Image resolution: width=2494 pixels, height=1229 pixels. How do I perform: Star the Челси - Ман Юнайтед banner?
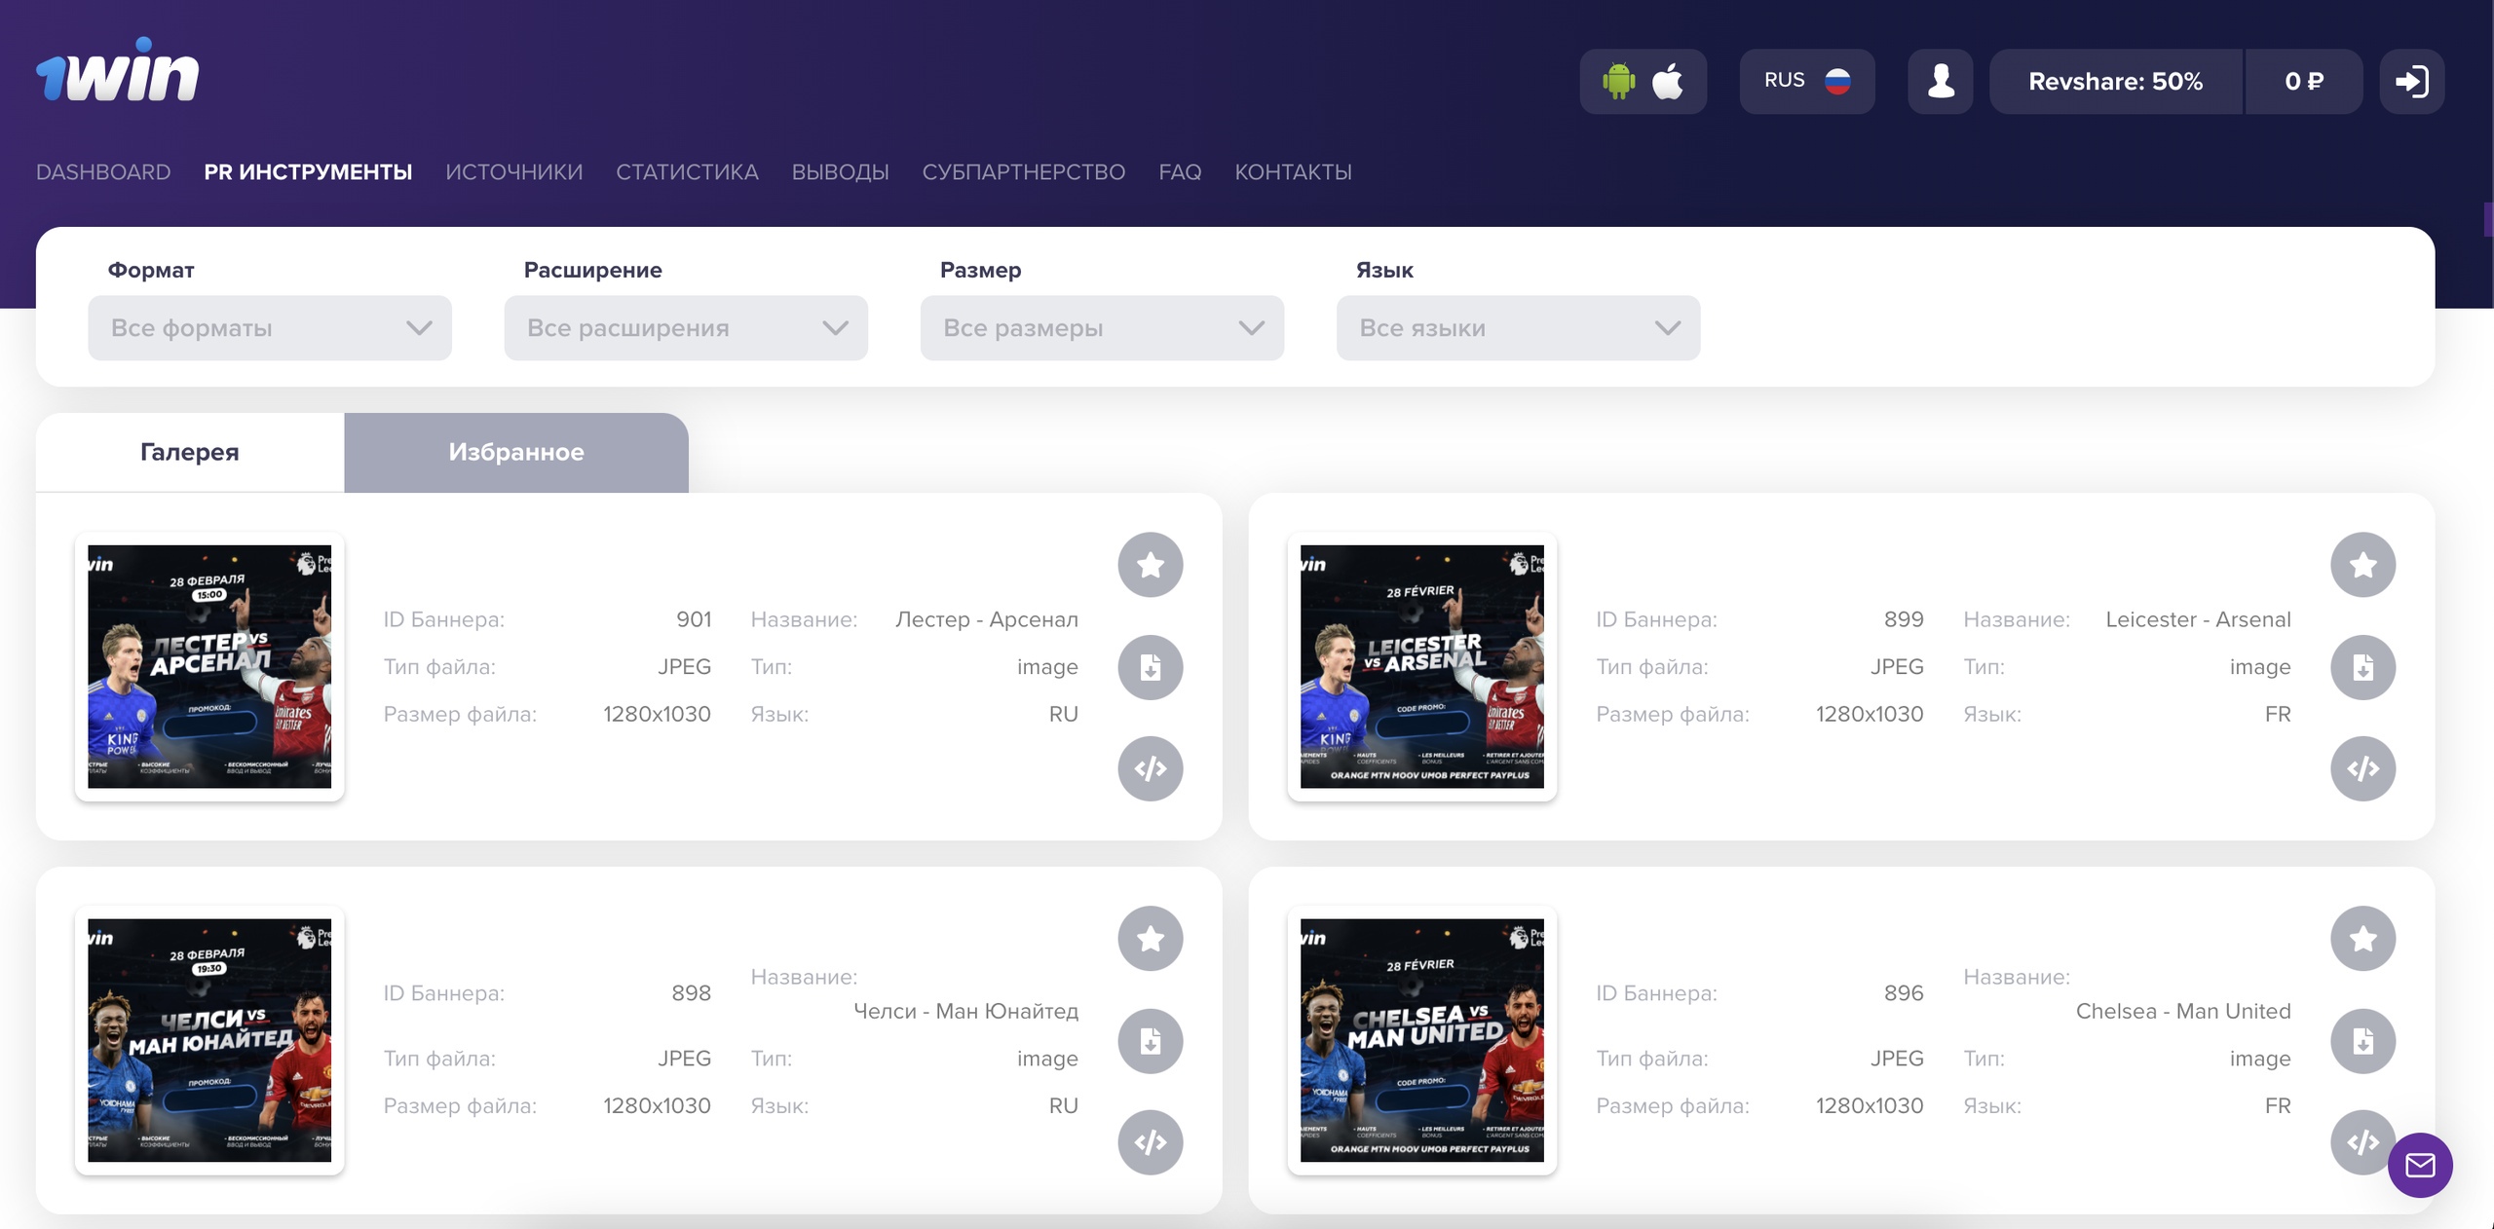tap(1150, 939)
